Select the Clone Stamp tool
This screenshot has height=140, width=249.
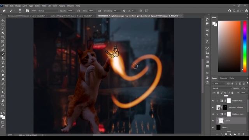3,58
